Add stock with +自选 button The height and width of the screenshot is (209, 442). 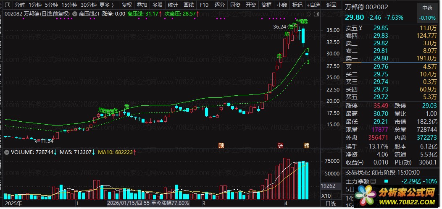click(314, 5)
